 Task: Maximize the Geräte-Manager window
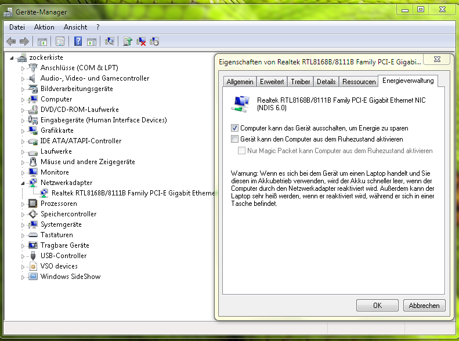[421, 10]
